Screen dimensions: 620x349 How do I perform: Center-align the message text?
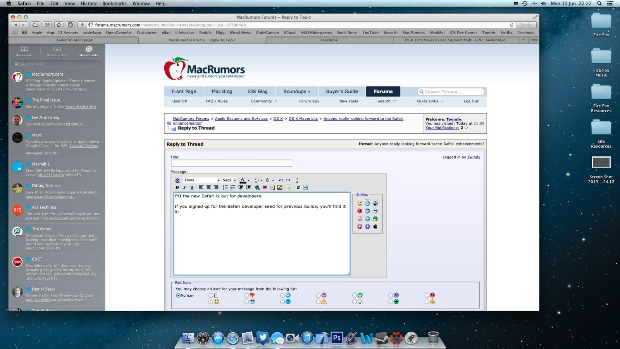coord(208,187)
